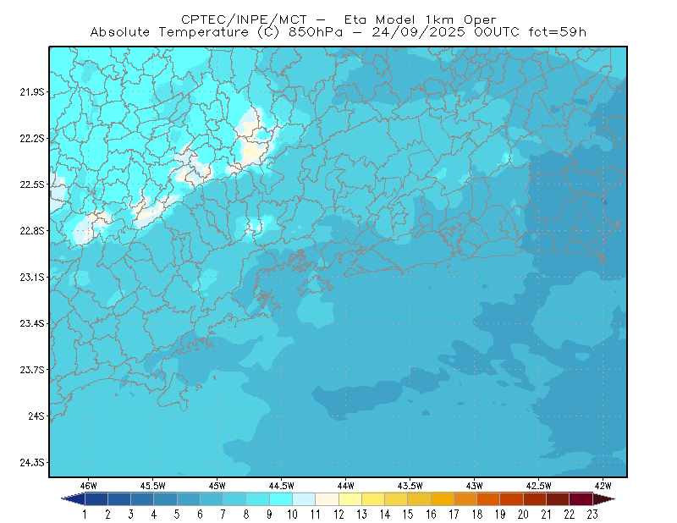
Task: Click the 46W longitude tick label
Action: coord(89,486)
